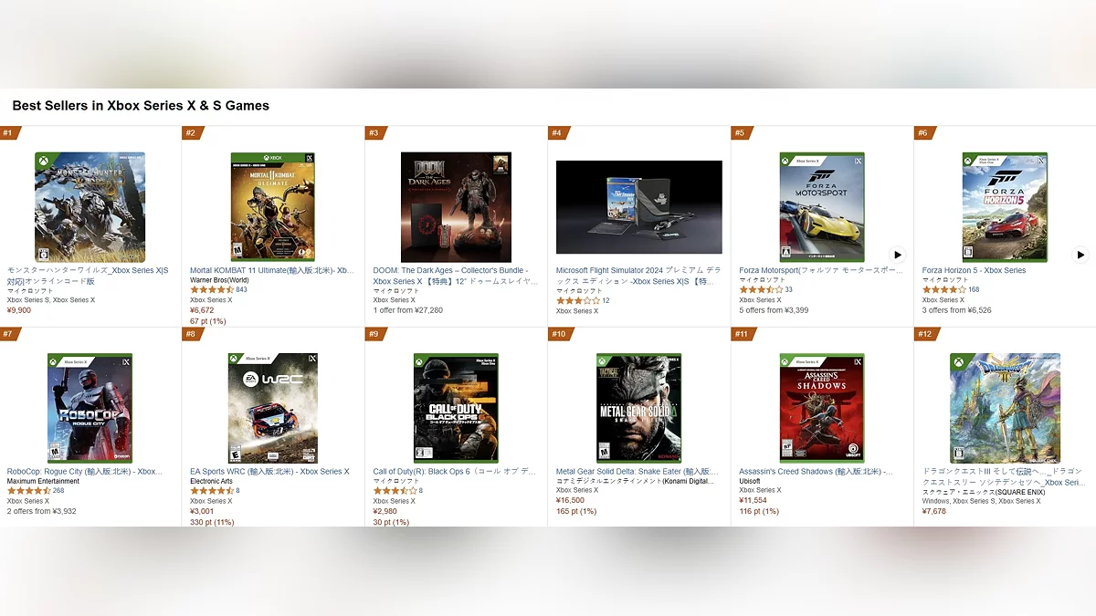Viewport: 1096px width, 616px height.
Task: Open Metal Gear Solid Delta cover image
Action: 639,408
